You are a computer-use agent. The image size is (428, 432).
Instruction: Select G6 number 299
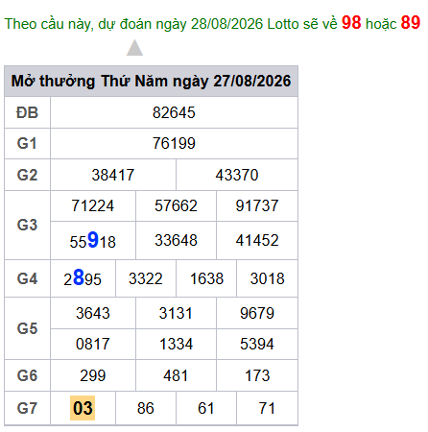(x=93, y=375)
